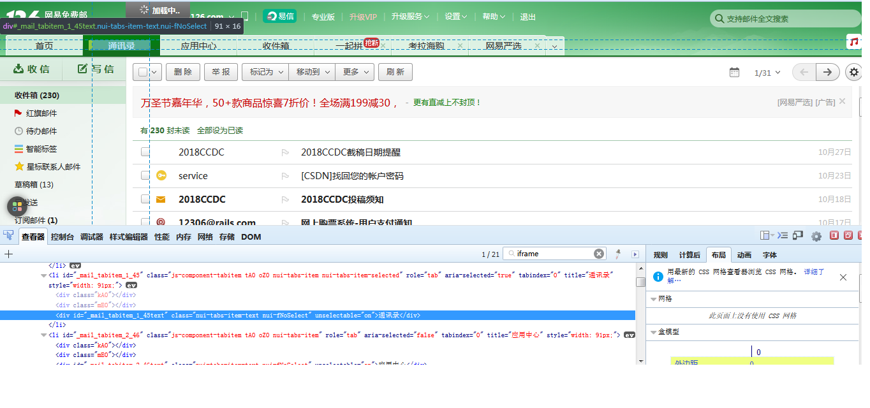870x408 pixels.
Task: Open the calendar icon in mail toolbar
Action: pos(734,72)
